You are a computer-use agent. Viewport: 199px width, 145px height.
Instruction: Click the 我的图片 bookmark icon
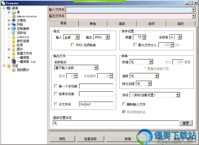tap(14, 70)
